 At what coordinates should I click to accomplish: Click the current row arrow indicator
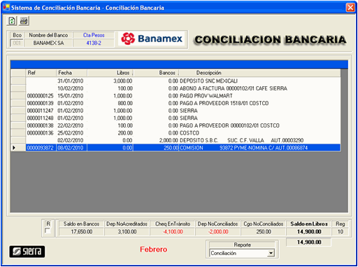pos(14,148)
